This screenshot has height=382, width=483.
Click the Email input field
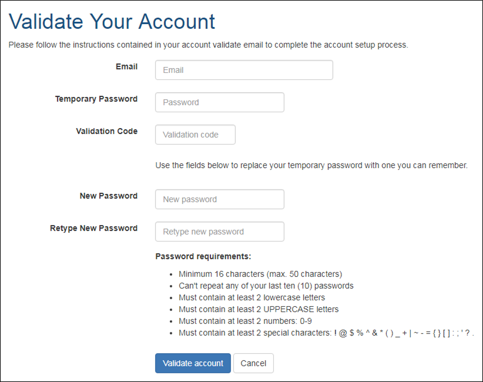(x=243, y=69)
